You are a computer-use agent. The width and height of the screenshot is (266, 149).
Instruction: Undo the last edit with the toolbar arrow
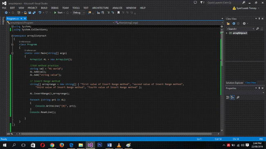[40, 13]
